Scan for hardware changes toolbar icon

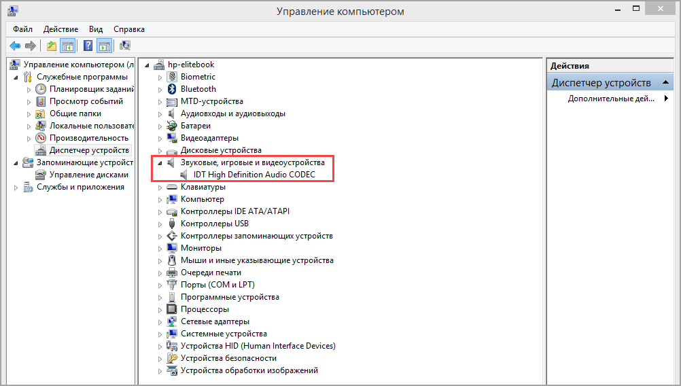click(x=125, y=46)
